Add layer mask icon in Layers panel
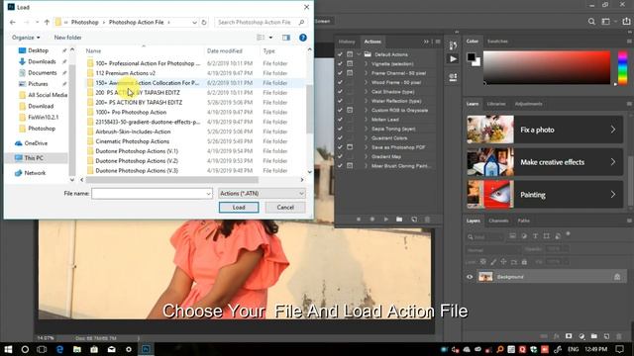The width and height of the screenshot is (634, 356). point(569,336)
